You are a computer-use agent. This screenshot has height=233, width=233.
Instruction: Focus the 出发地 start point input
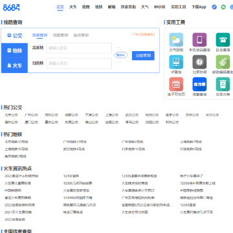click(79, 48)
